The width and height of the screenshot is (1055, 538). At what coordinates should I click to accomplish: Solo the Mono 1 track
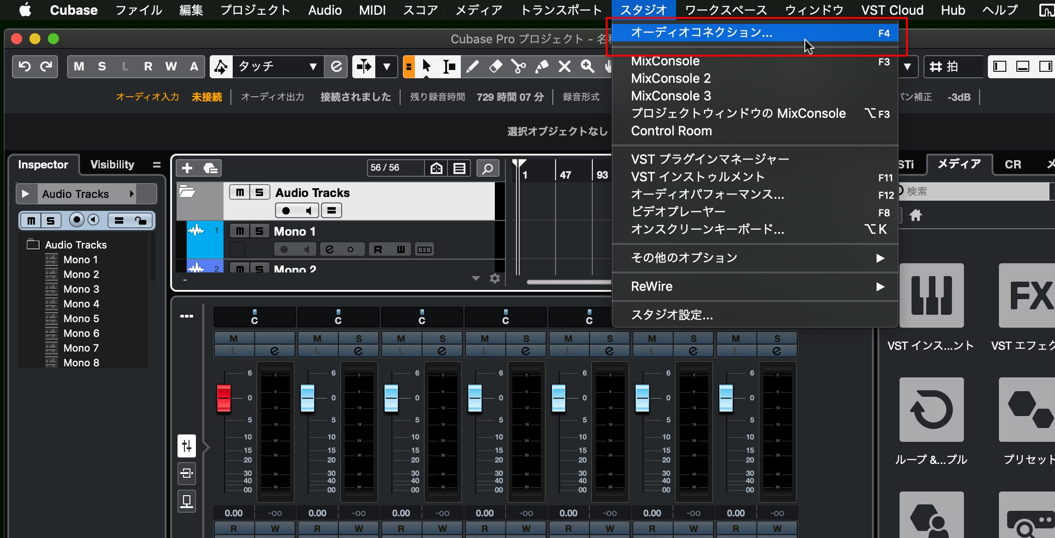click(x=259, y=231)
